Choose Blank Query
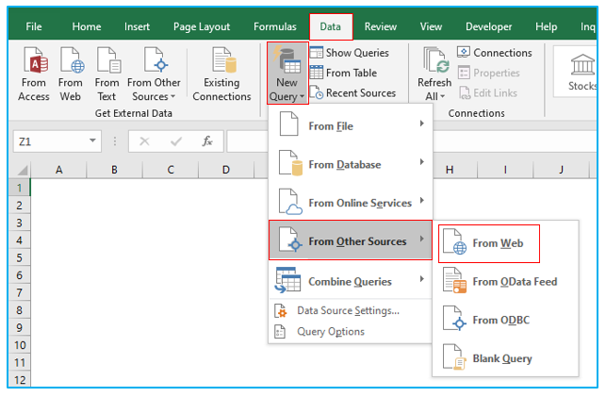The width and height of the screenshot is (606, 397). click(x=505, y=358)
